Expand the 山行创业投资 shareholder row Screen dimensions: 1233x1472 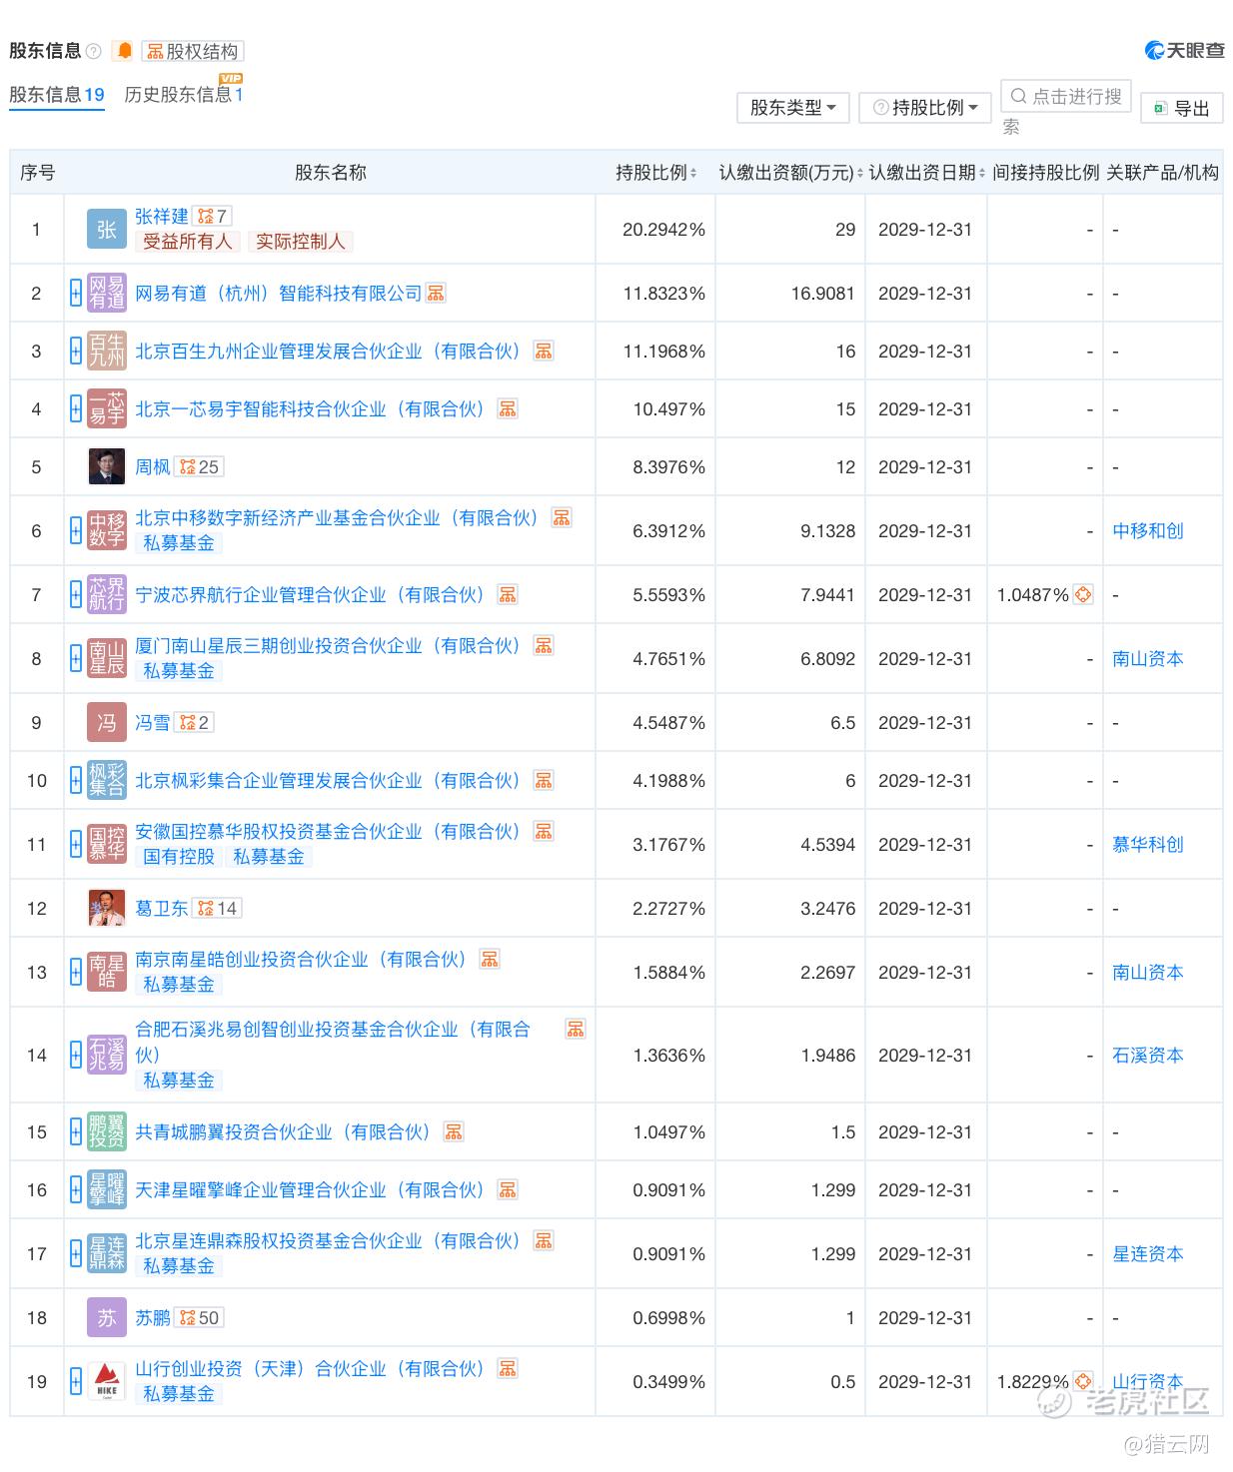[76, 1382]
